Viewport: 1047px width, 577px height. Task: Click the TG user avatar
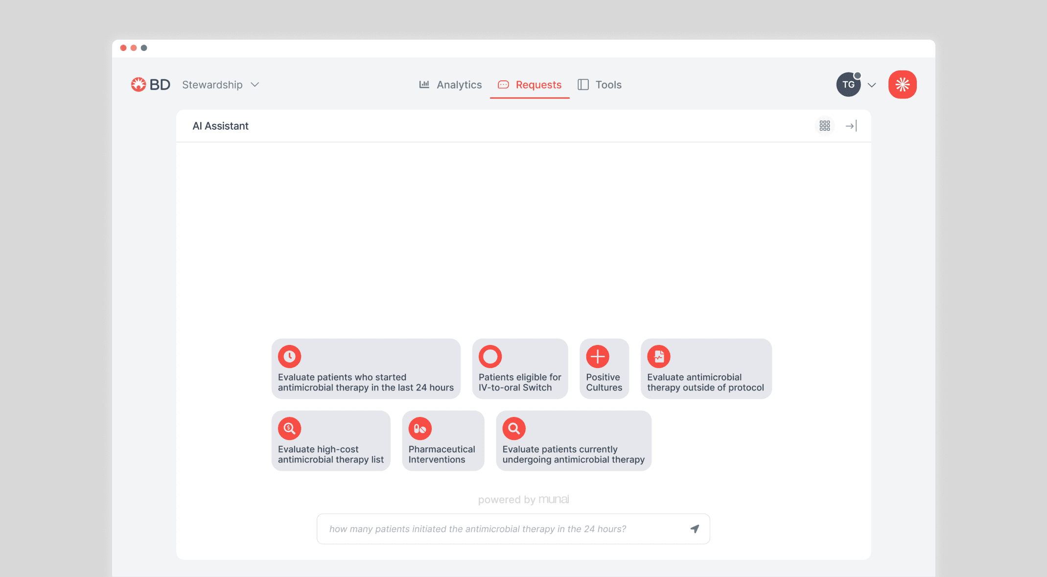click(x=848, y=85)
